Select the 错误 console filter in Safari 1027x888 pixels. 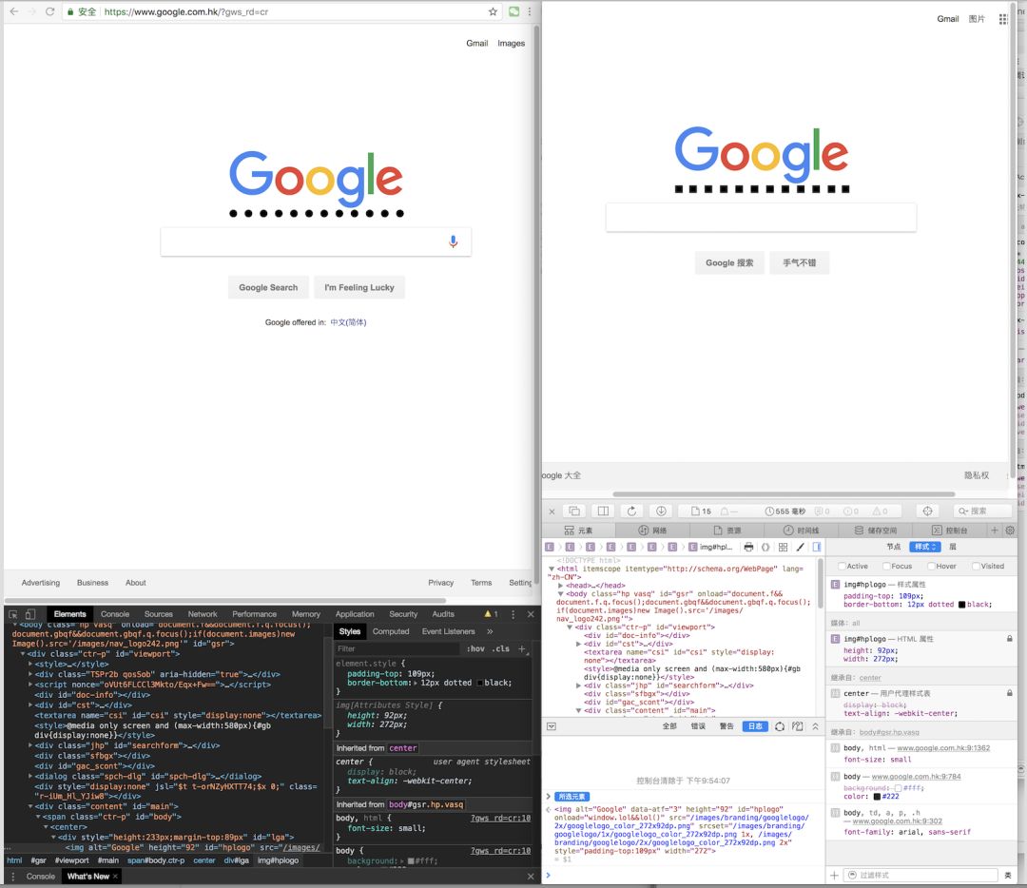698,726
